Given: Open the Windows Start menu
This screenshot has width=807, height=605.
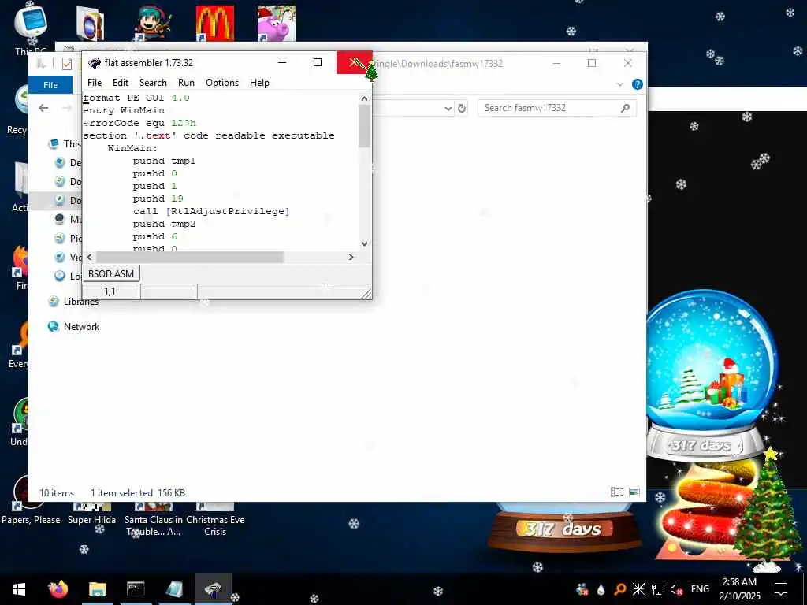Looking at the screenshot, I should tap(19, 589).
